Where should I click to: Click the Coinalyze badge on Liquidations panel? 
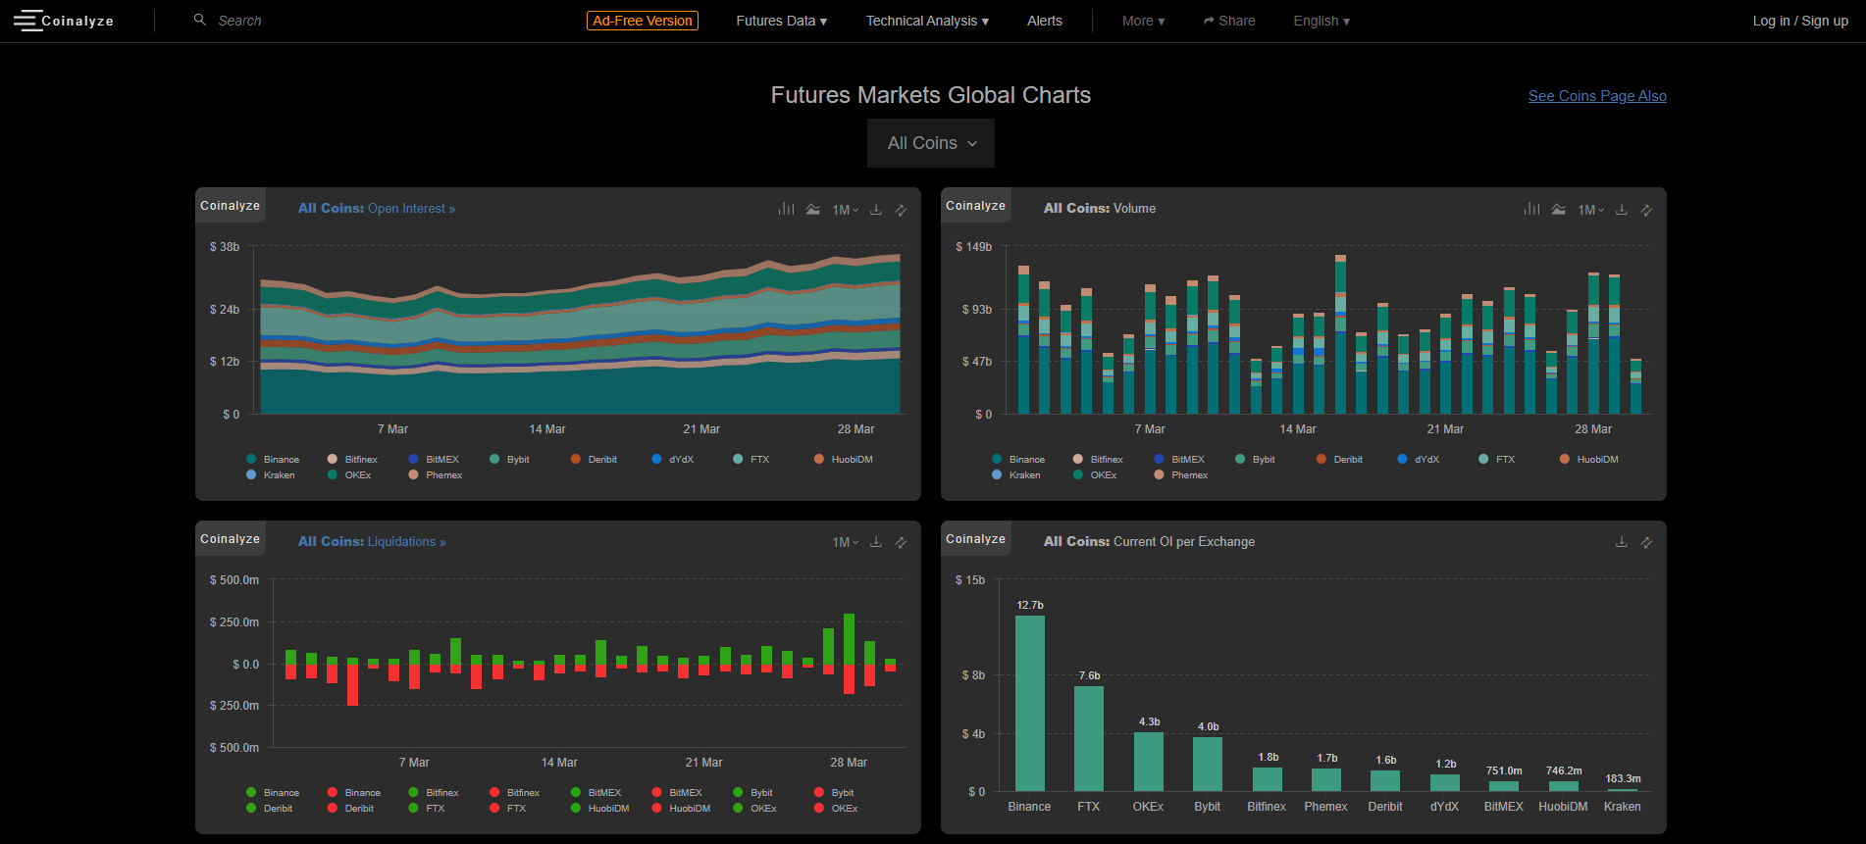[231, 539]
